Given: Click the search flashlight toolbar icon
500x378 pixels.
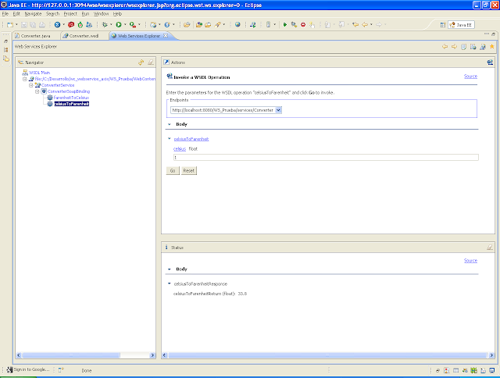Looking at the screenshot, I should (x=218, y=24).
